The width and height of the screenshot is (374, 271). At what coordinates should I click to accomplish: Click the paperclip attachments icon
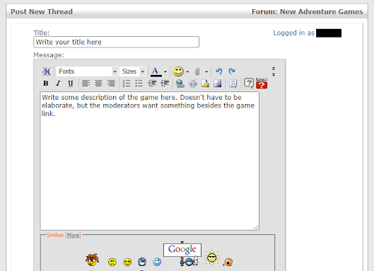pos(197,71)
